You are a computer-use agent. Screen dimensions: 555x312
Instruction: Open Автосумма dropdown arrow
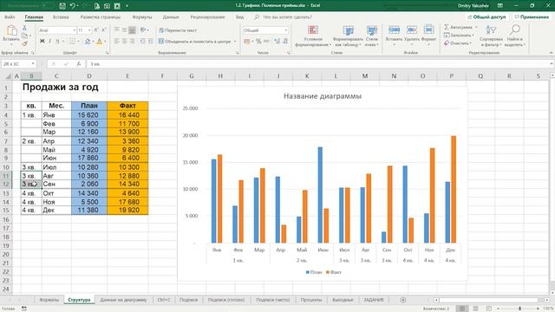(476, 27)
